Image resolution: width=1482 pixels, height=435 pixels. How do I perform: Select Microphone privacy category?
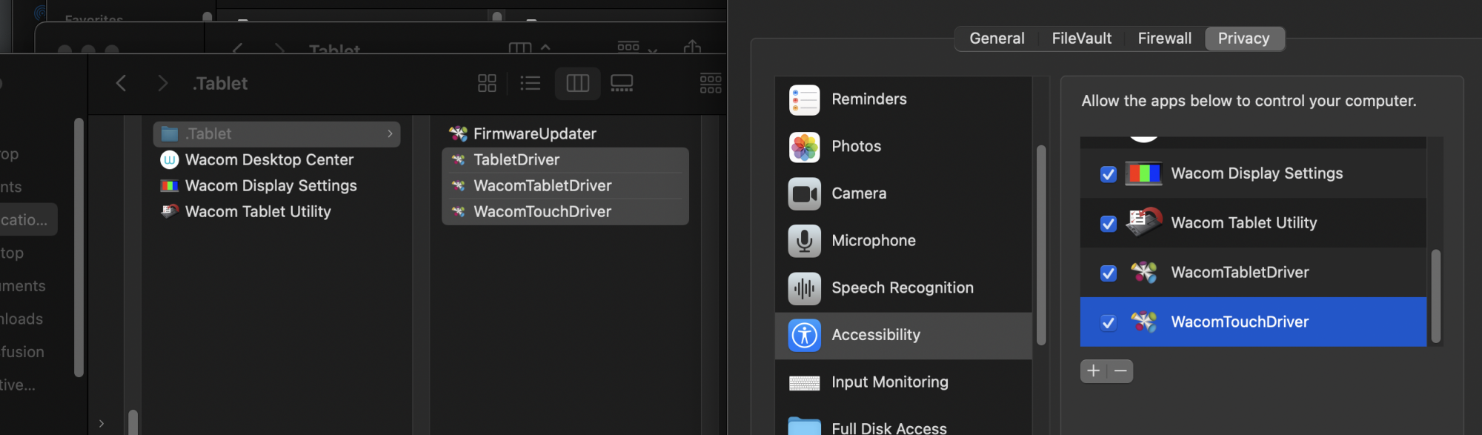(903, 241)
